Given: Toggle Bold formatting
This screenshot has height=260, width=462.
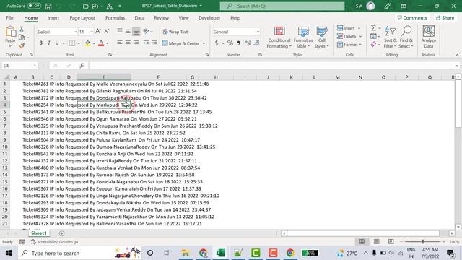Looking at the screenshot, I should 40,43.
